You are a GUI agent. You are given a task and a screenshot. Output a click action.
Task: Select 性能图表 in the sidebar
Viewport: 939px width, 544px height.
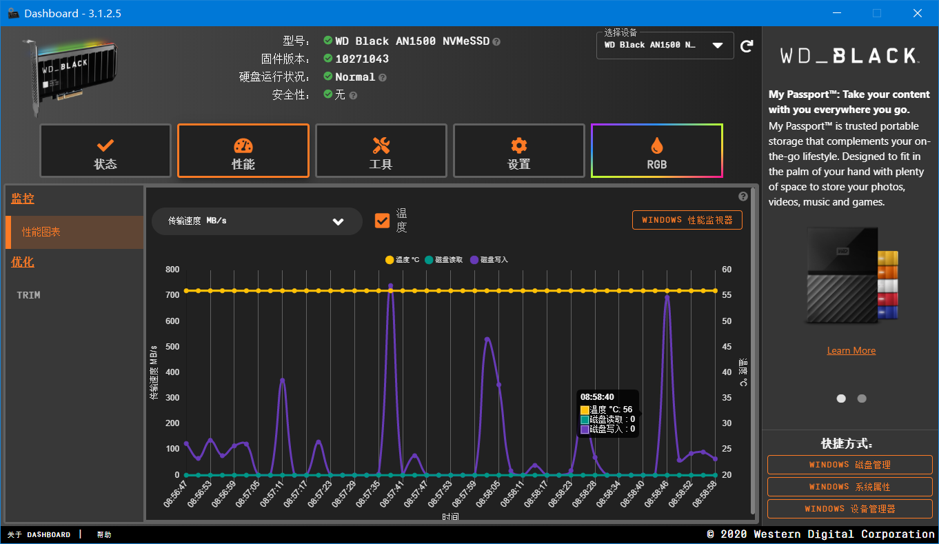[x=74, y=232]
